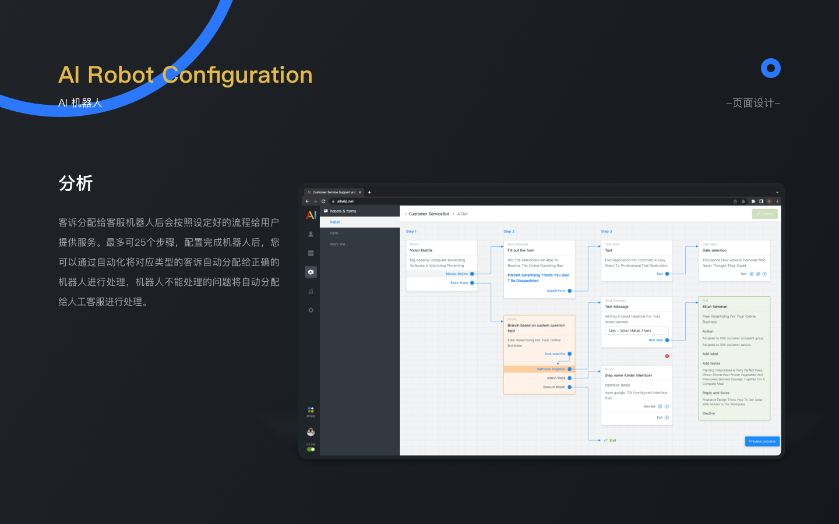
Task: Select the AI robot sidebar icon
Action: click(x=311, y=272)
